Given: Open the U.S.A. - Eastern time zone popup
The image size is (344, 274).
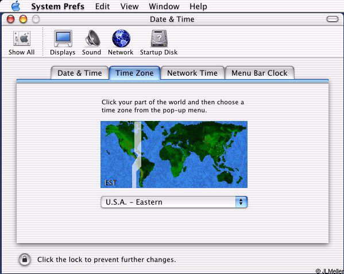Looking at the screenshot, I should point(174,202).
